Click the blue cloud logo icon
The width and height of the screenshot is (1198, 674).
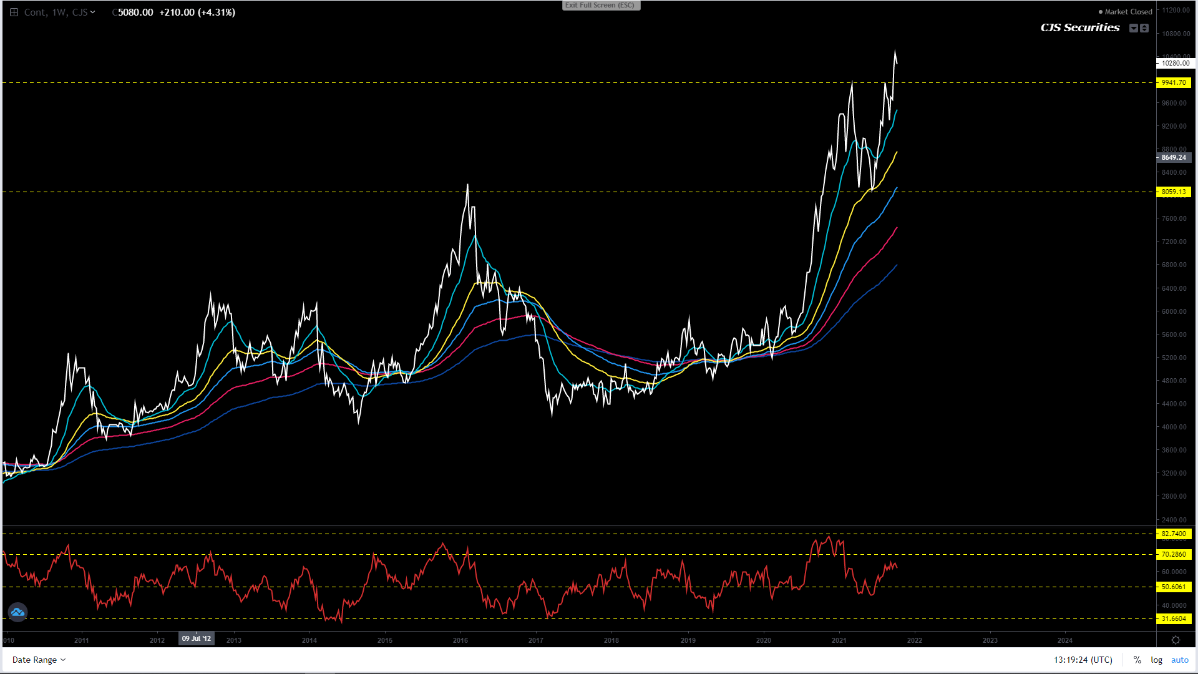[x=17, y=612]
